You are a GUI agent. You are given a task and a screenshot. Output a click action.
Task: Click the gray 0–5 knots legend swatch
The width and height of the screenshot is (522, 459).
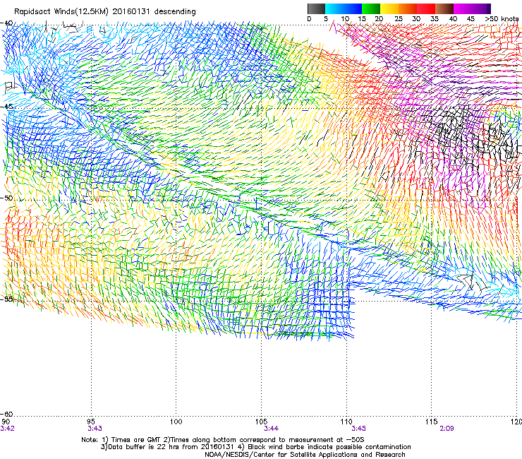click(x=316, y=8)
